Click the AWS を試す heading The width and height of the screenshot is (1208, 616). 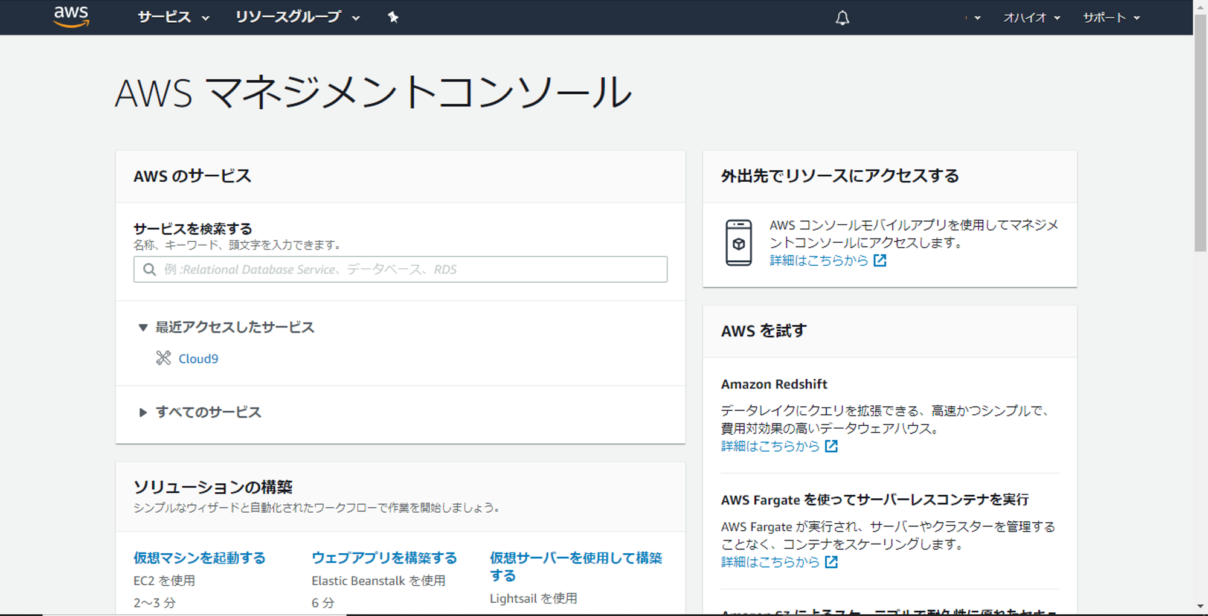pyautogui.click(x=763, y=331)
